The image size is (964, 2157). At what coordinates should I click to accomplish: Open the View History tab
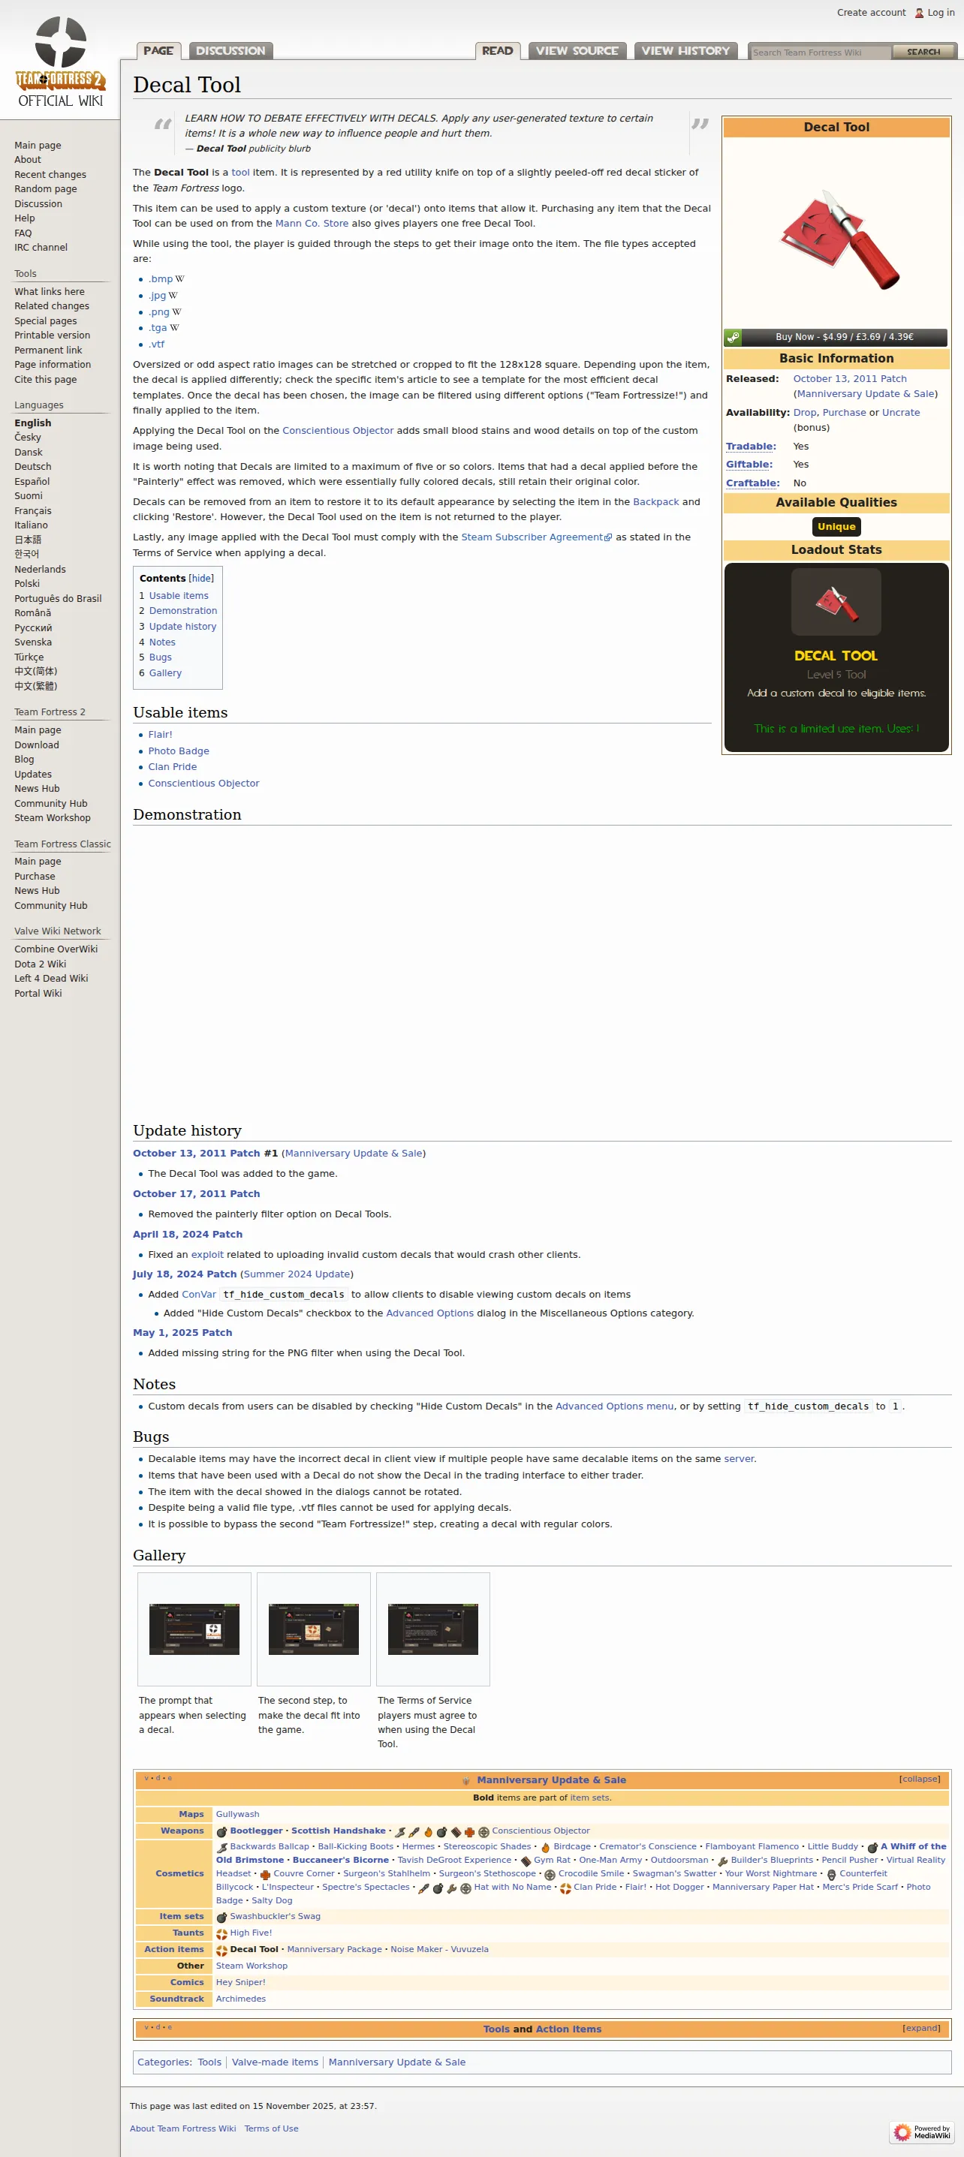tap(685, 51)
